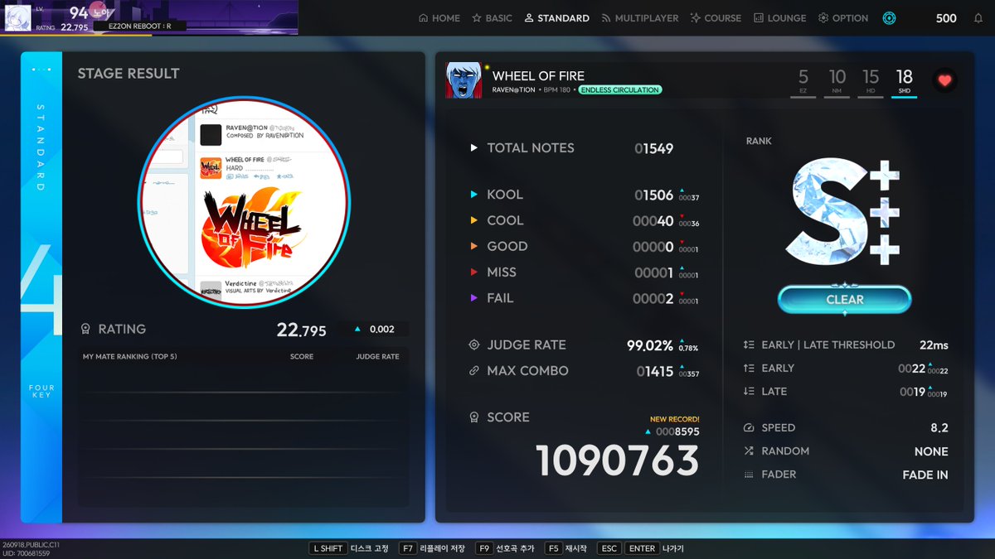Click the S+++ rank emblem
995x559 pixels.
click(x=843, y=212)
